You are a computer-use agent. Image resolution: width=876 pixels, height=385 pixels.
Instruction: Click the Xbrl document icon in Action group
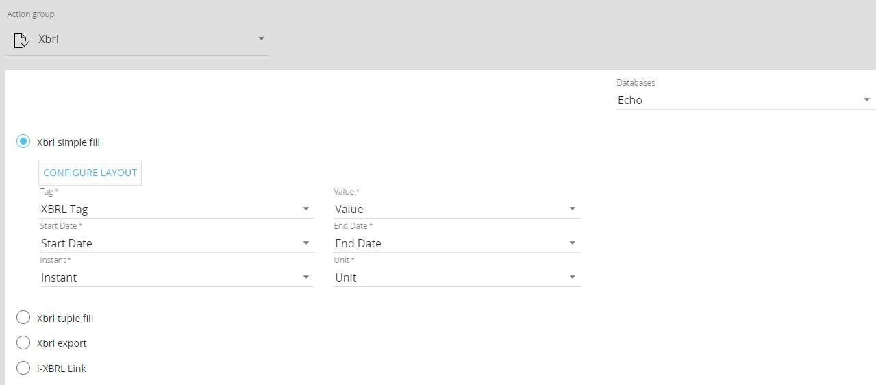click(x=21, y=40)
